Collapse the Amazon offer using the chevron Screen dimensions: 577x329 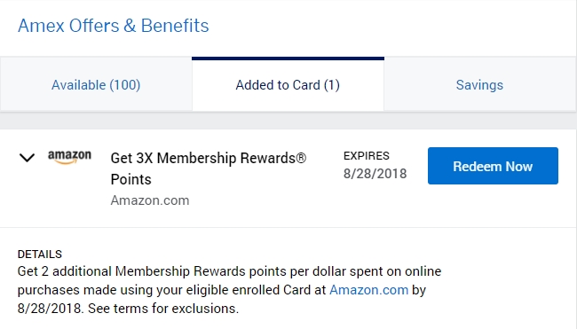(27, 158)
